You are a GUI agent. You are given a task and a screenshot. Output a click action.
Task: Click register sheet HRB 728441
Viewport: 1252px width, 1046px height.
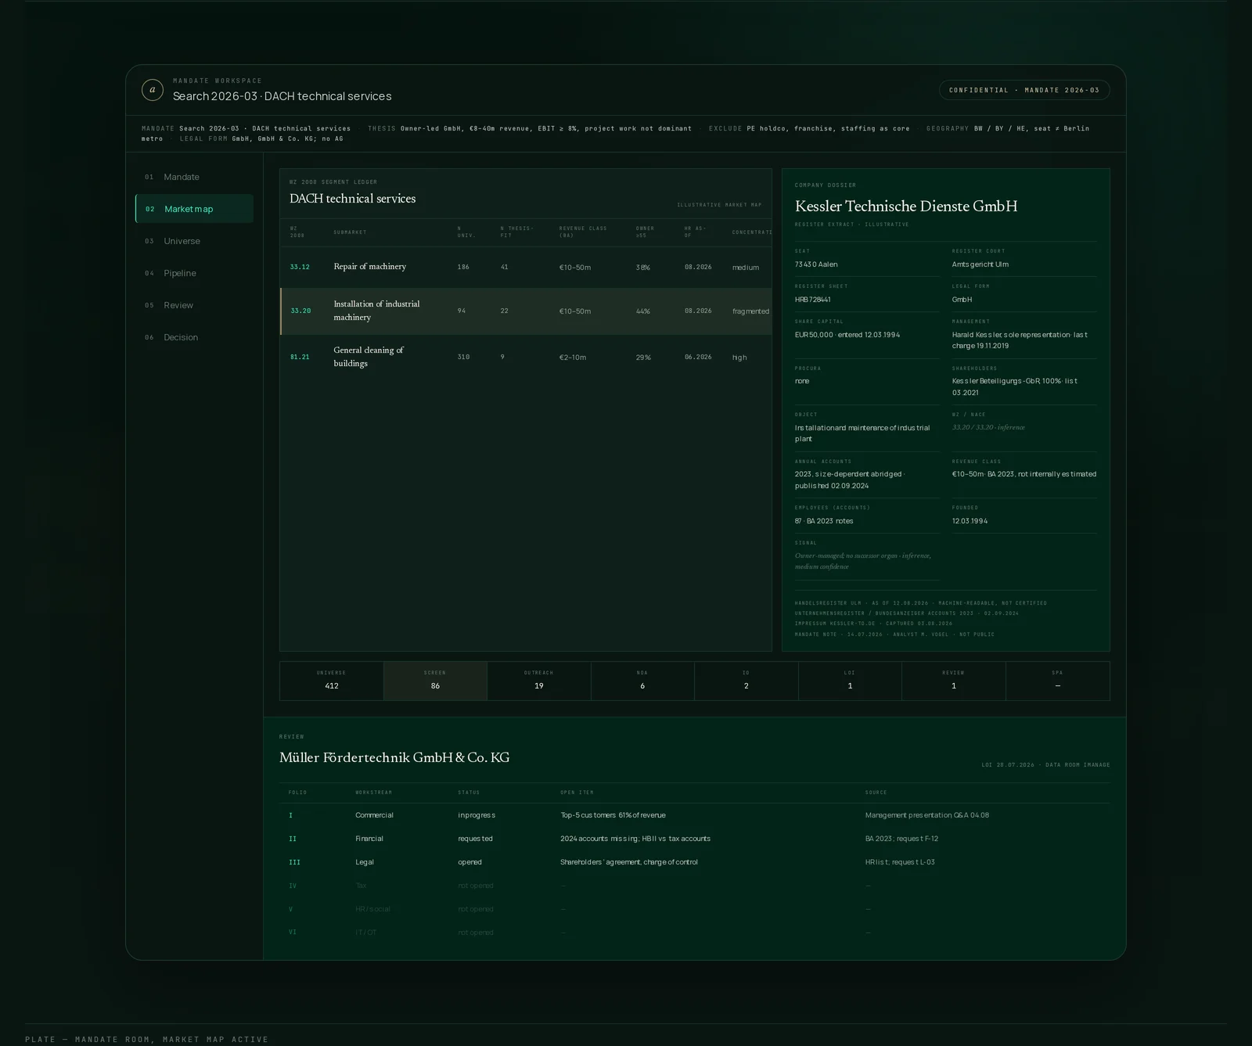click(x=813, y=300)
